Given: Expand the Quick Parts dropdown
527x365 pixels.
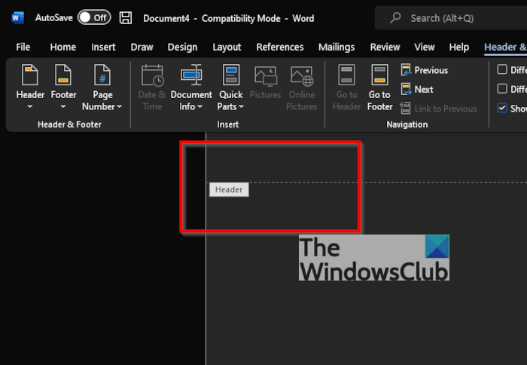Looking at the screenshot, I should click(x=242, y=106).
